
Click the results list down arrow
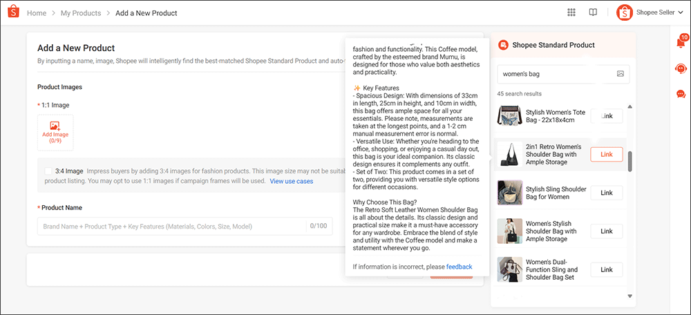point(630,296)
